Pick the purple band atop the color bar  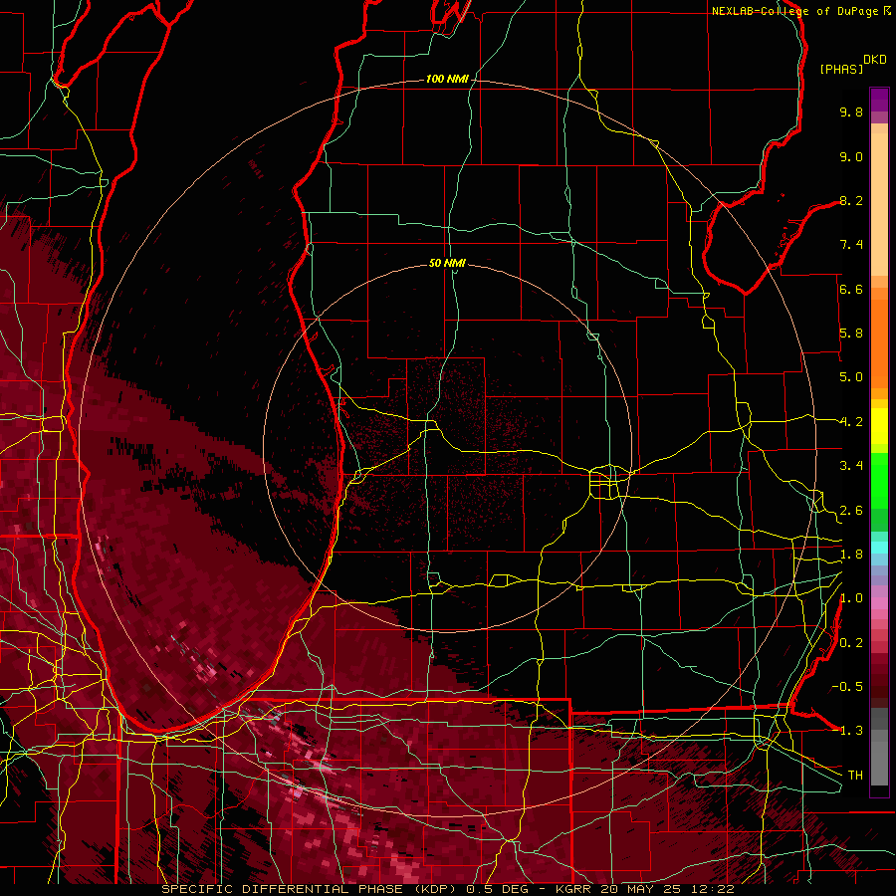point(879,100)
